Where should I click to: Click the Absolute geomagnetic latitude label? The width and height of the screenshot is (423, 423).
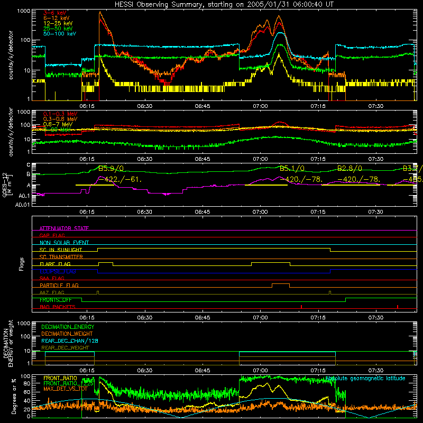(x=365, y=378)
